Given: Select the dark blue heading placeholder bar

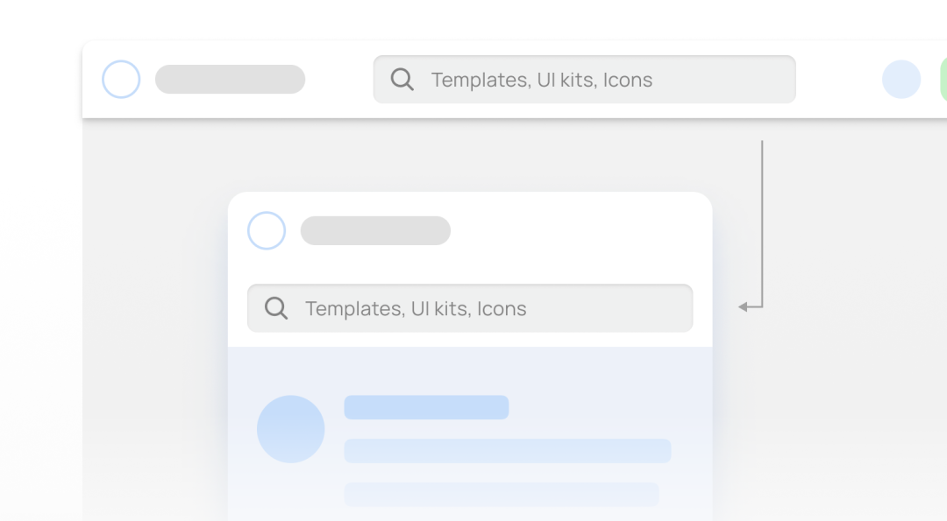Looking at the screenshot, I should (x=426, y=407).
